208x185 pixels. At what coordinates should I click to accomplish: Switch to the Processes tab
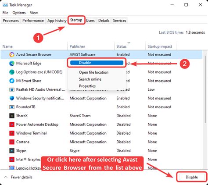click(x=11, y=21)
